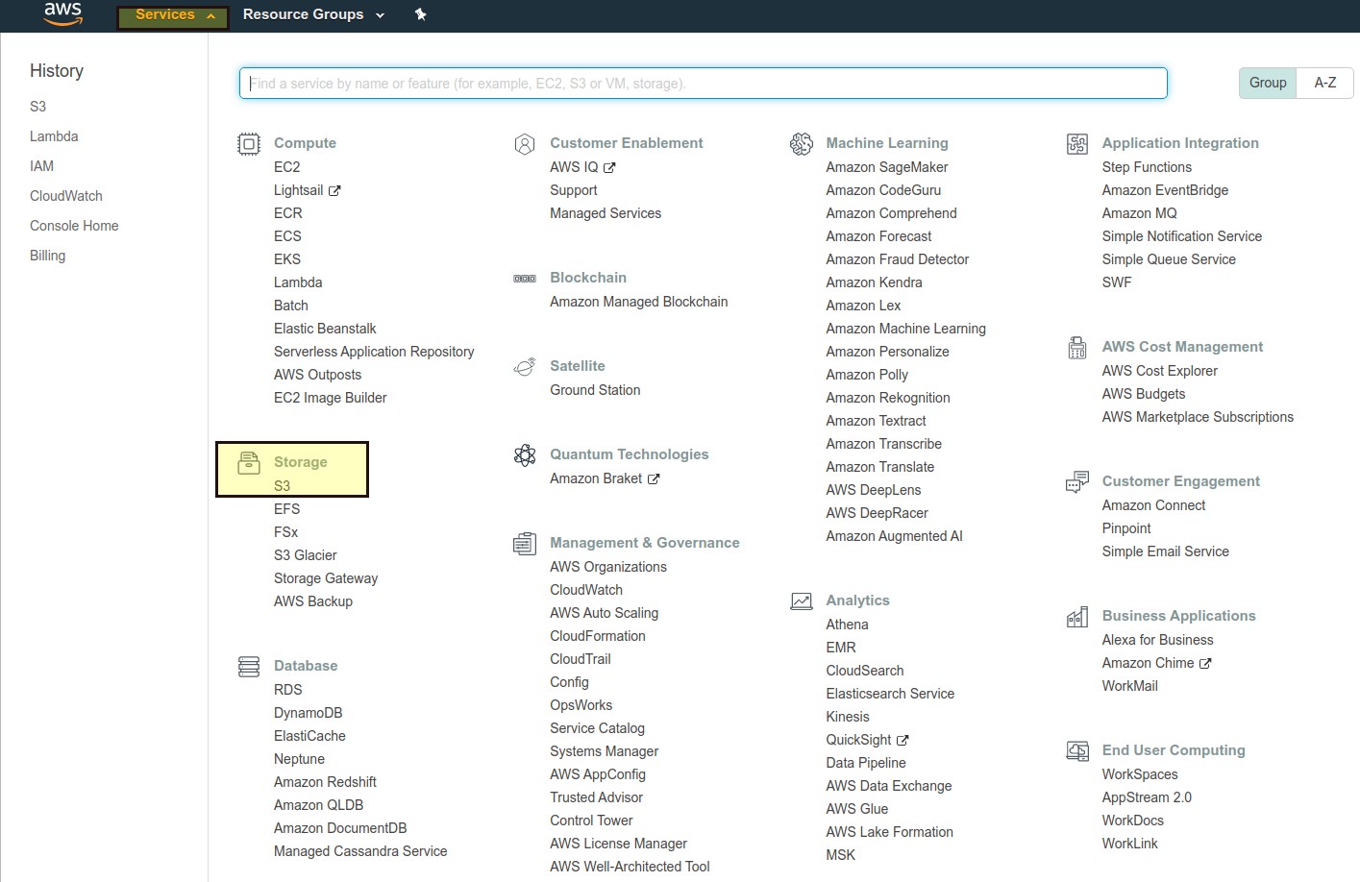This screenshot has width=1360, height=882.
Task: Click the Management & Governance clipboard icon
Action: pyautogui.click(x=525, y=544)
